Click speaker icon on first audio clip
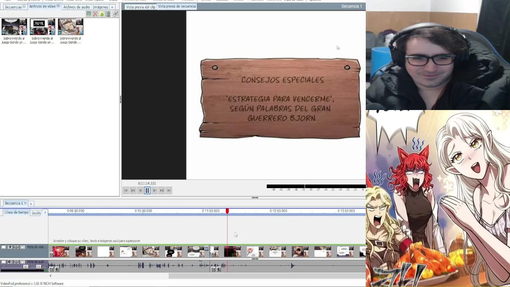The width and height of the screenshot is (510, 287). tap(57, 269)
